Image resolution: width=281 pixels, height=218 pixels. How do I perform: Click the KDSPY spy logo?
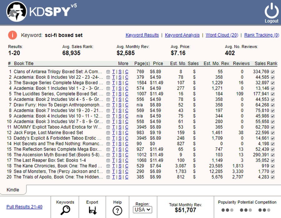coord(17,12)
